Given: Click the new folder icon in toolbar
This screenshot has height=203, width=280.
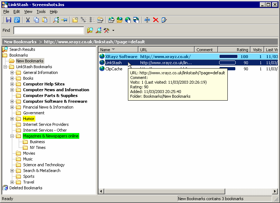Looking at the screenshot, I should click(75, 20).
